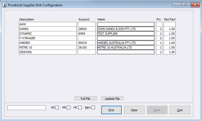Quit the configuration window

180,110
